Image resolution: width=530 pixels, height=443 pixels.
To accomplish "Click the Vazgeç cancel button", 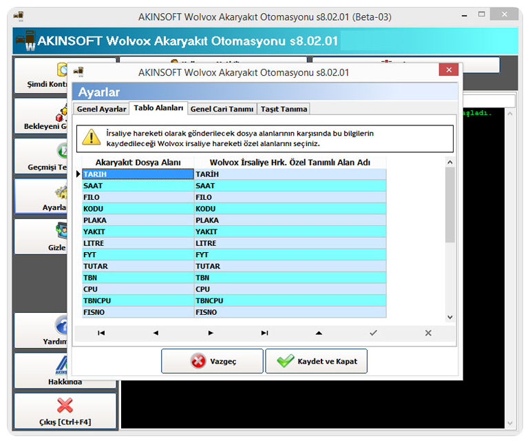I will [212, 361].
